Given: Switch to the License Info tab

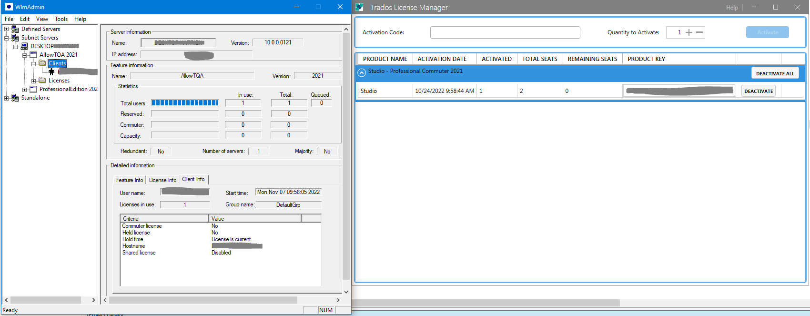Looking at the screenshot, I should pos(162,180).
